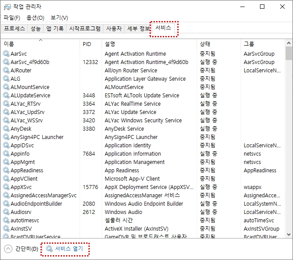Select the AxInstSVGroup group cell

(x=261, y=229)
